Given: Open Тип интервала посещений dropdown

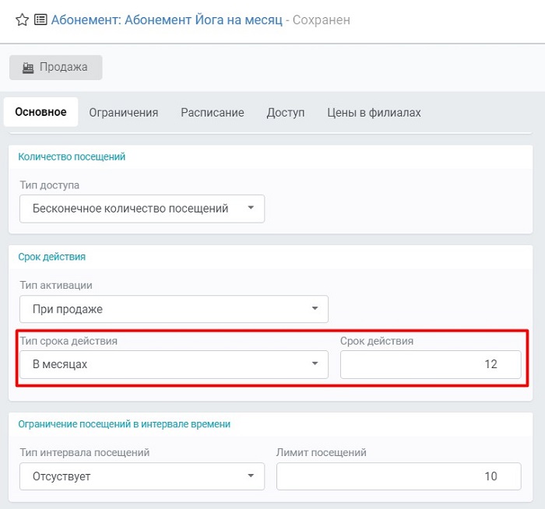Looking at the screenshot, I should pyautogui.click(x=142, y=476).
